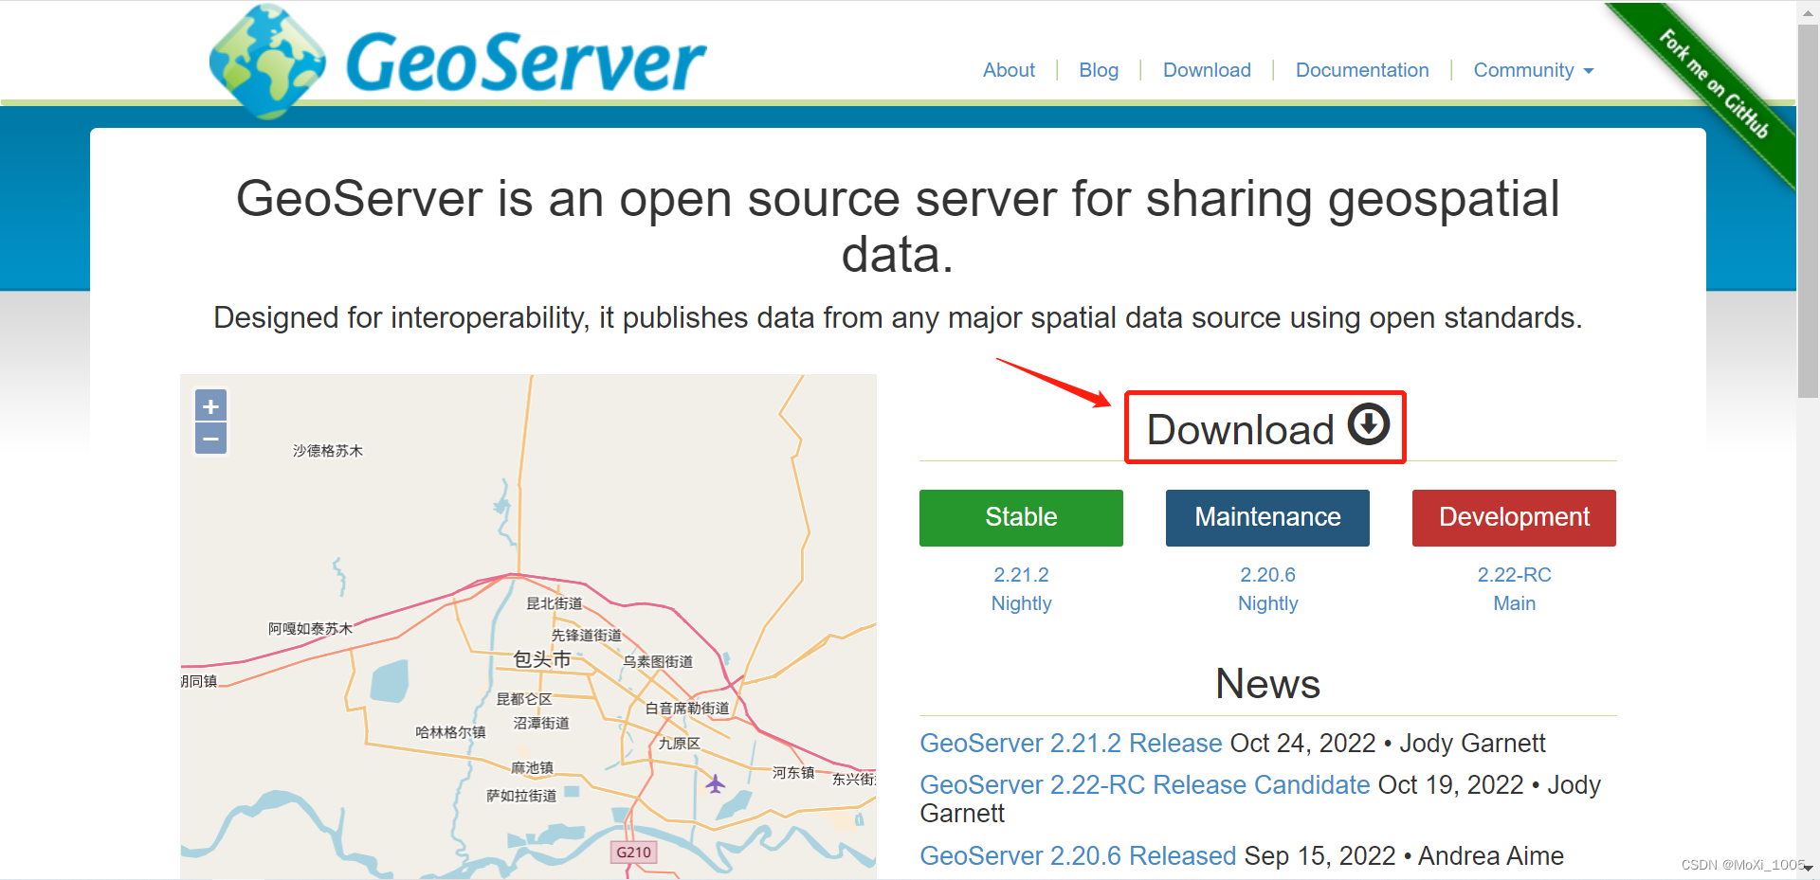Click the blue Maintenance button
1820x880 pixels.
(x=1267, y=517)
